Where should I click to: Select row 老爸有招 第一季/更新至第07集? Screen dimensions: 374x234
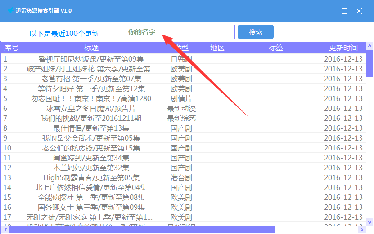184,79
